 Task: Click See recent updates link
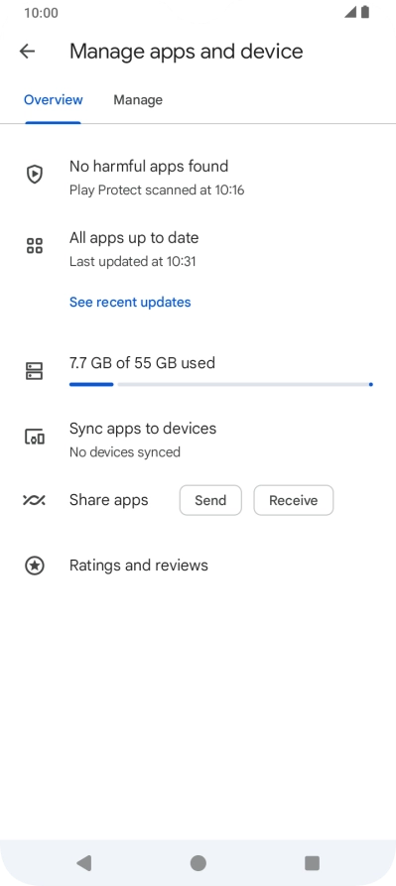coord(130,303)
